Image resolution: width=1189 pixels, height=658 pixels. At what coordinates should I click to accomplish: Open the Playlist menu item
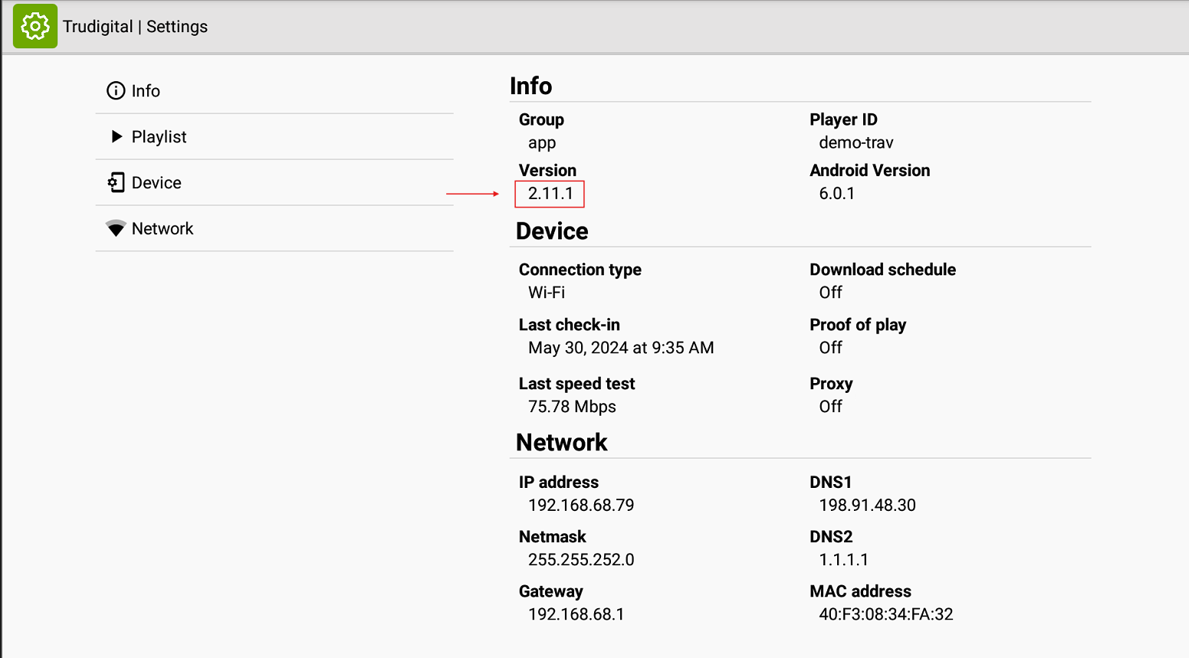[x=274, y=137]
